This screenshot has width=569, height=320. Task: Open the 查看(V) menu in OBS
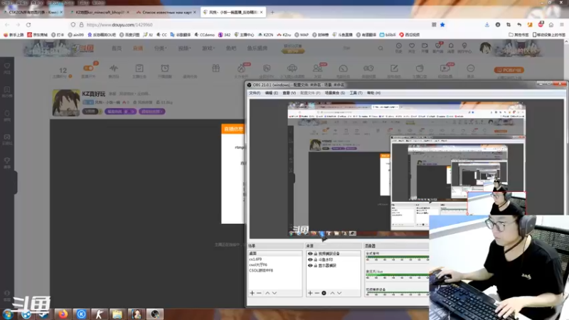(289, 93)
